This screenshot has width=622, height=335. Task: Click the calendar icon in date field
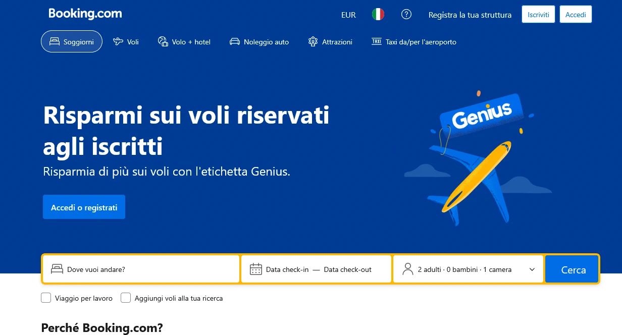pyautogui.click(x=256, y=269)
